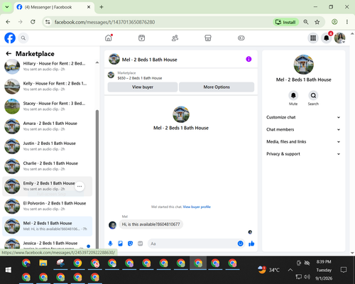This screenshot has width=355, height=284.
Task: Open the taskbar weather widget 34°C
Action: point(268,270)
